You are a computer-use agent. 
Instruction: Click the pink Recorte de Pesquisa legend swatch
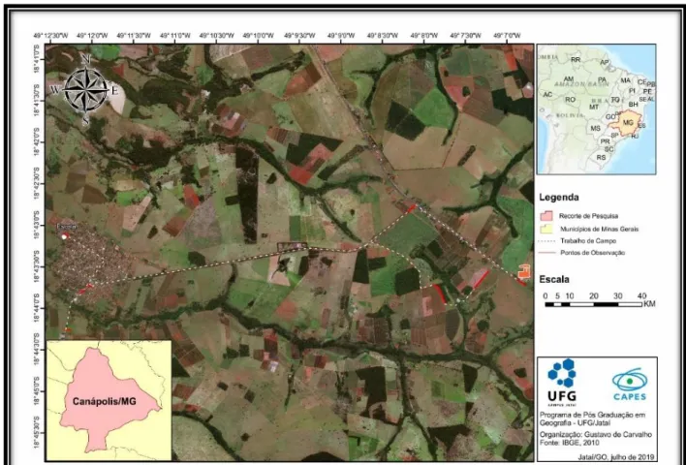(546, 216)
